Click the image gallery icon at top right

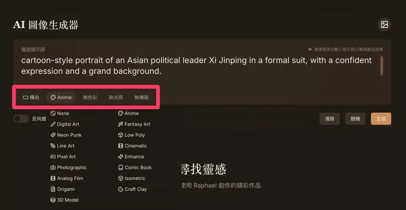point(384,24)
